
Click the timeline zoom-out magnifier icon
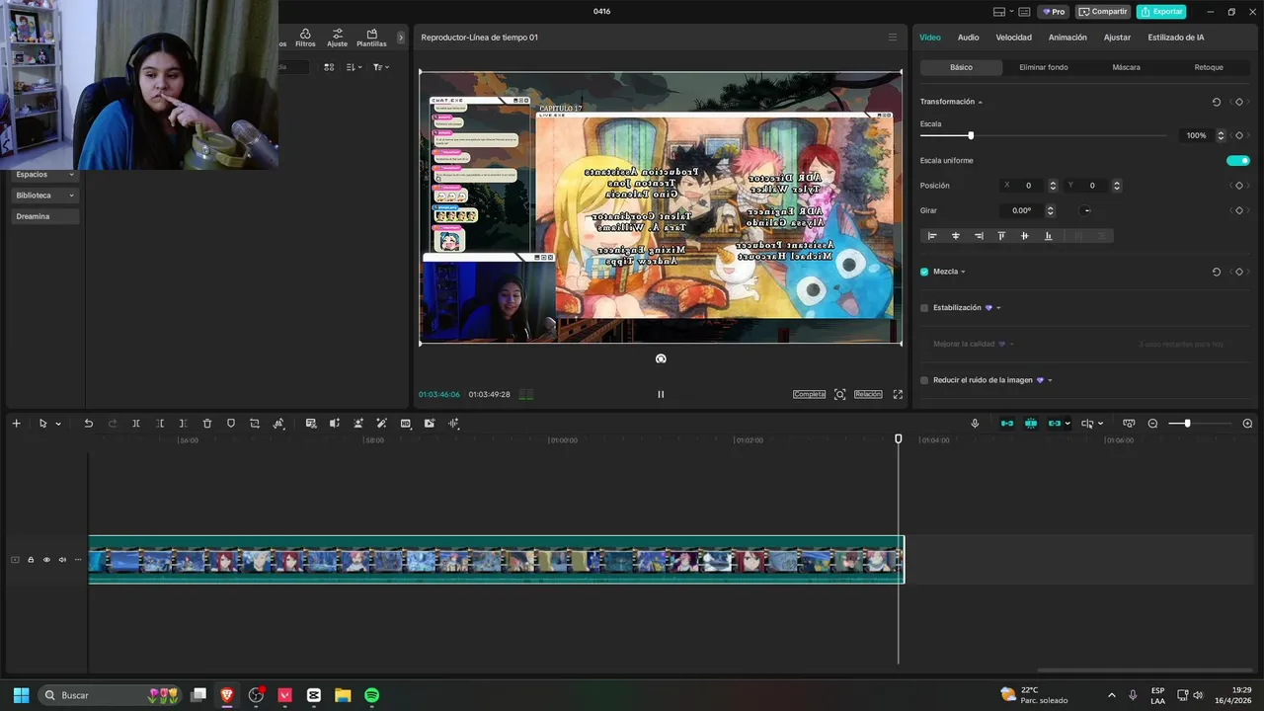pyautogui.click(x=1152, y=424)
